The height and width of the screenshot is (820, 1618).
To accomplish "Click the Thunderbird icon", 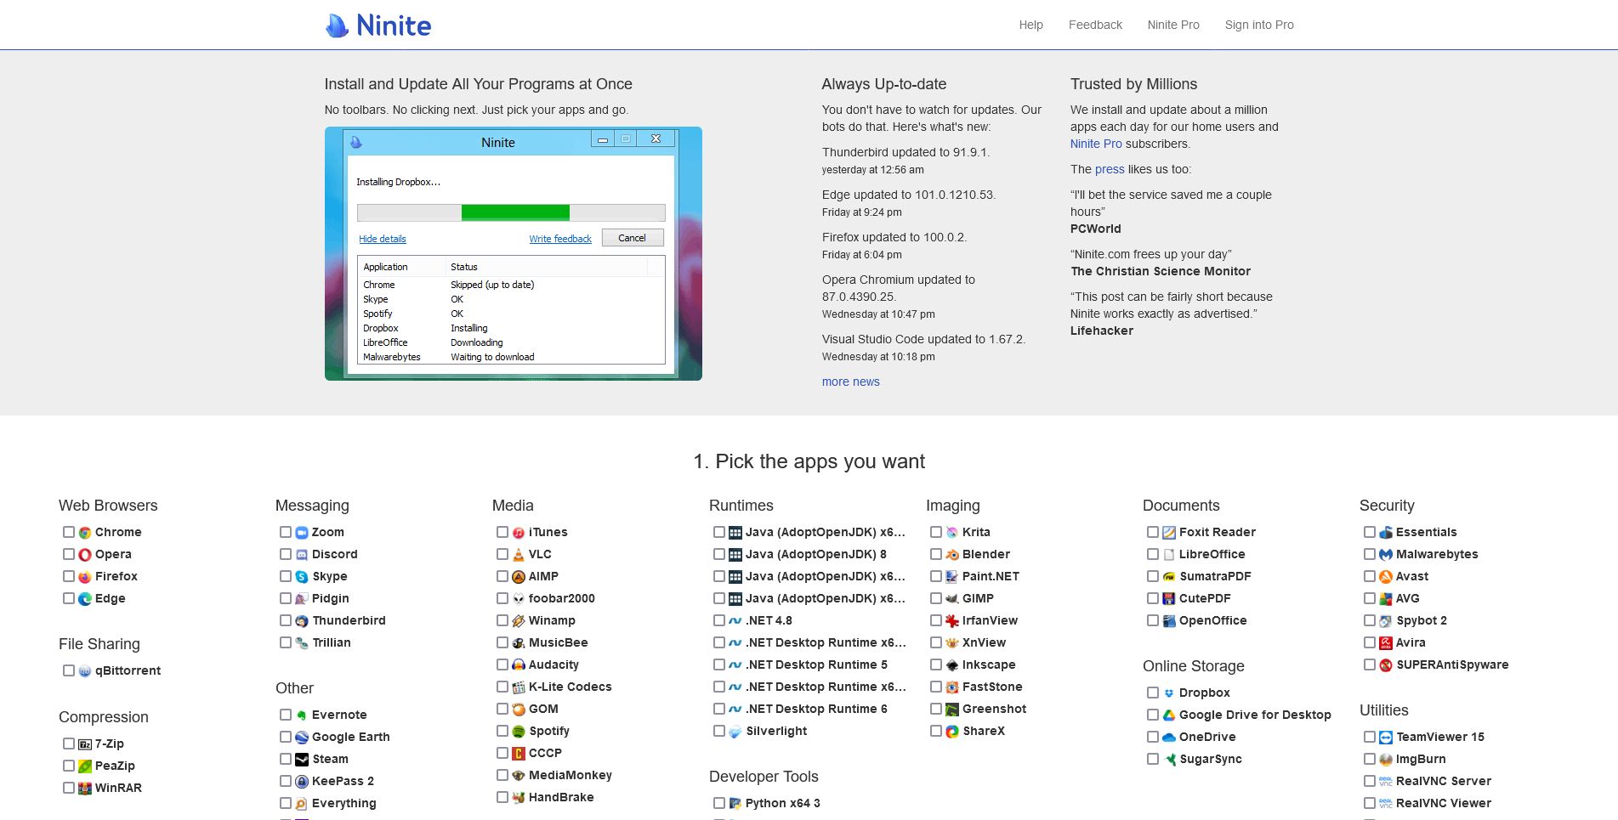I will 302,621.
